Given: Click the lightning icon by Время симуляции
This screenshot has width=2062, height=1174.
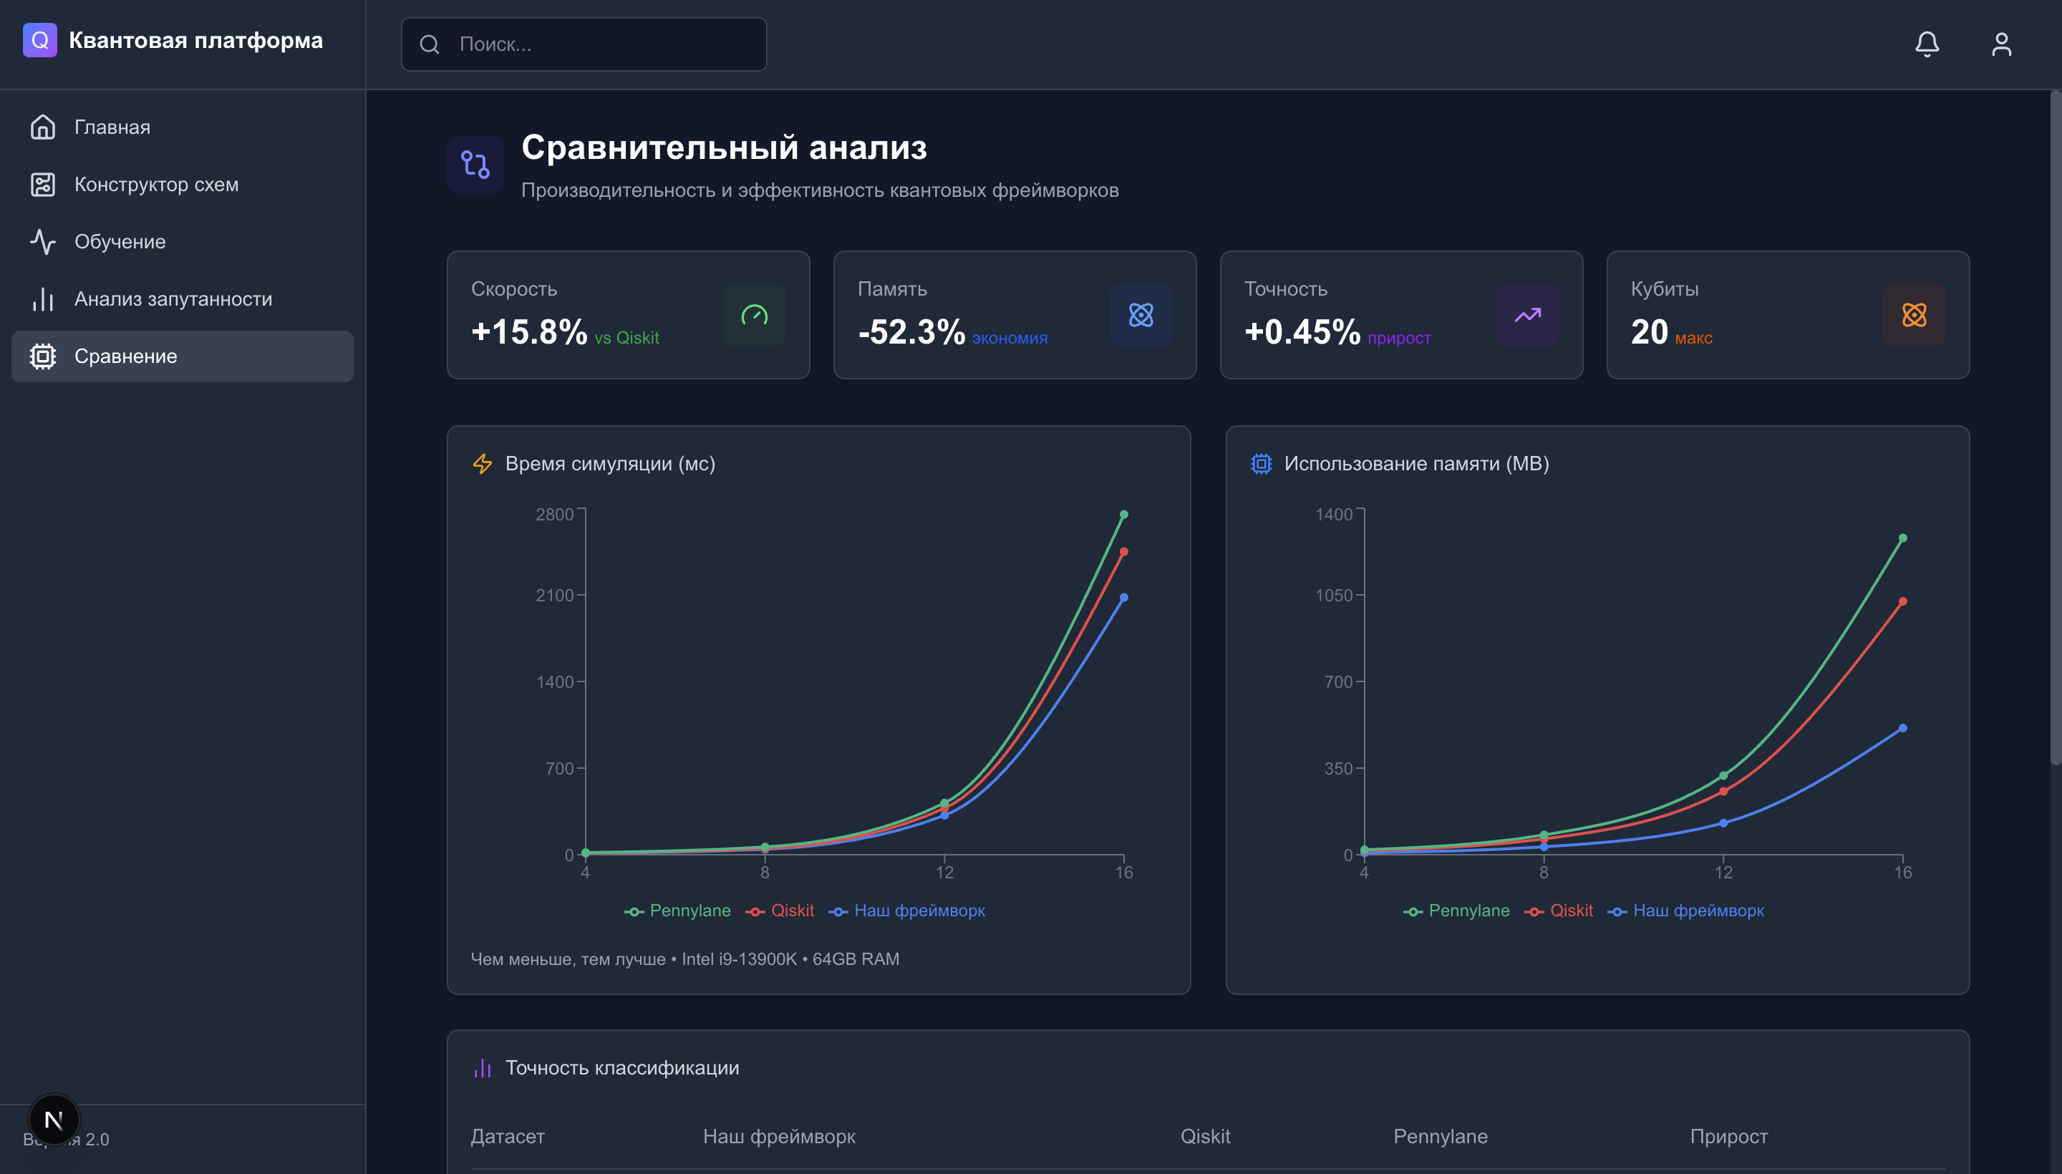Looking at the screenshot, I should coord(483,464).
